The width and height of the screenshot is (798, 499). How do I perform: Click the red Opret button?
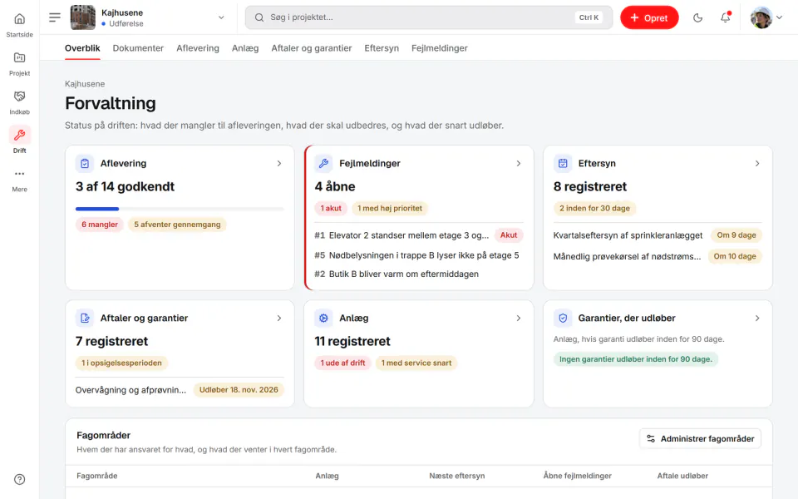649,17
